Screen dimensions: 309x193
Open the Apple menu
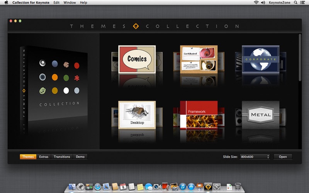coord(6,3)
